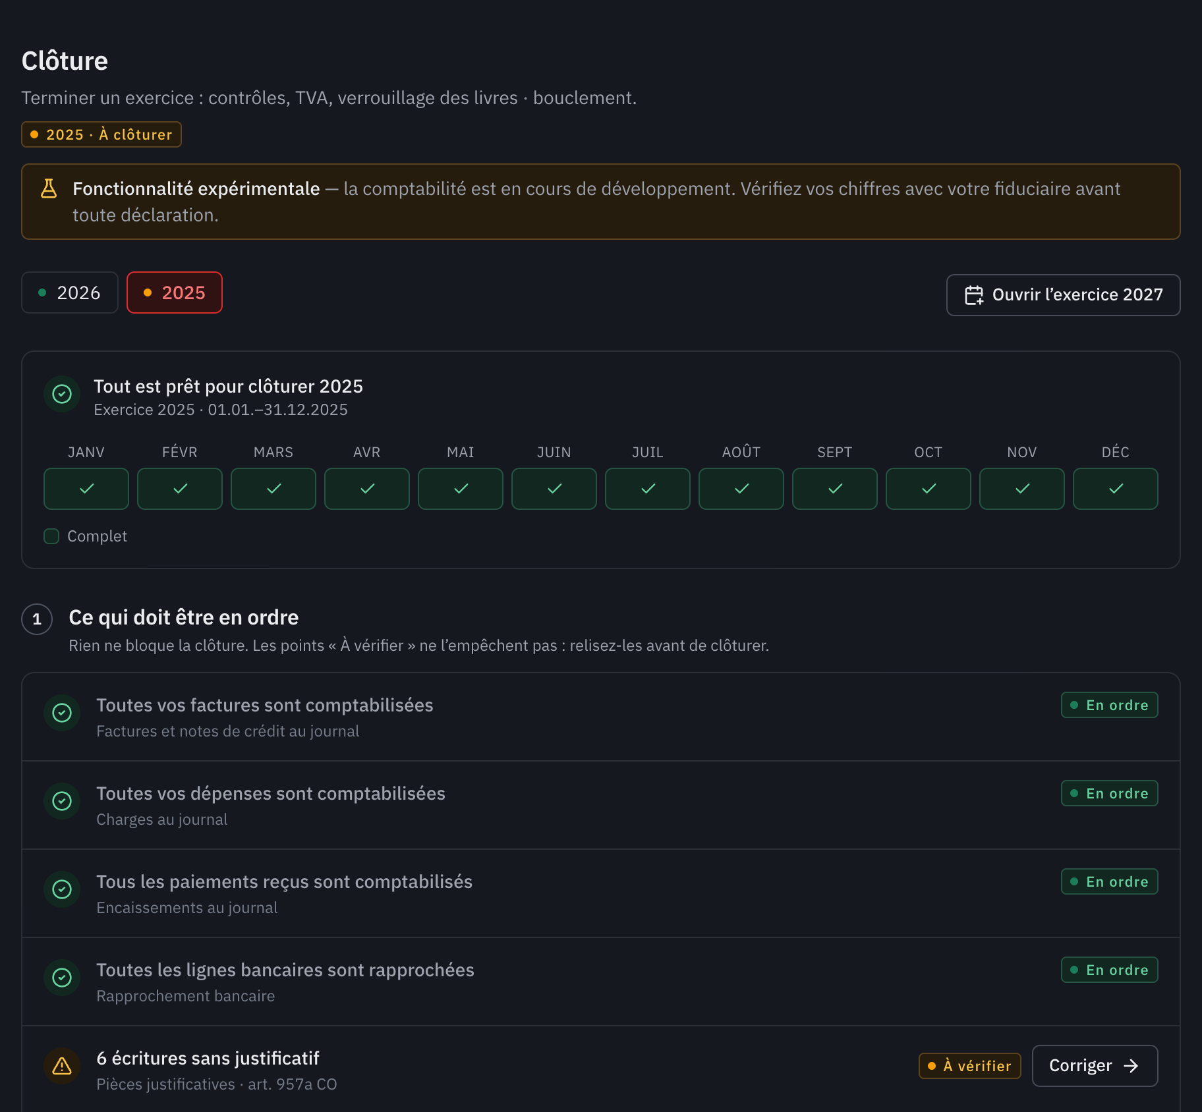1202x1112 pixels.
Task: Click 'Toutes vos dépenses sont comptabilisées' title
Action: tap(271, 794)
